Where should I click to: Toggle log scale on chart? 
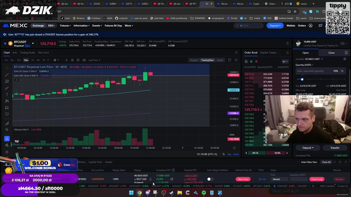click(229, 154)
